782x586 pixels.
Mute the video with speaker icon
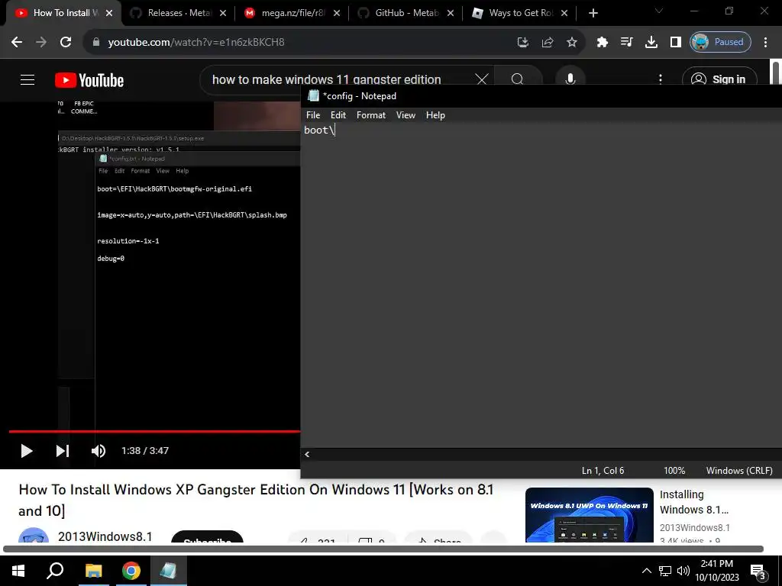tap(99, 451)
